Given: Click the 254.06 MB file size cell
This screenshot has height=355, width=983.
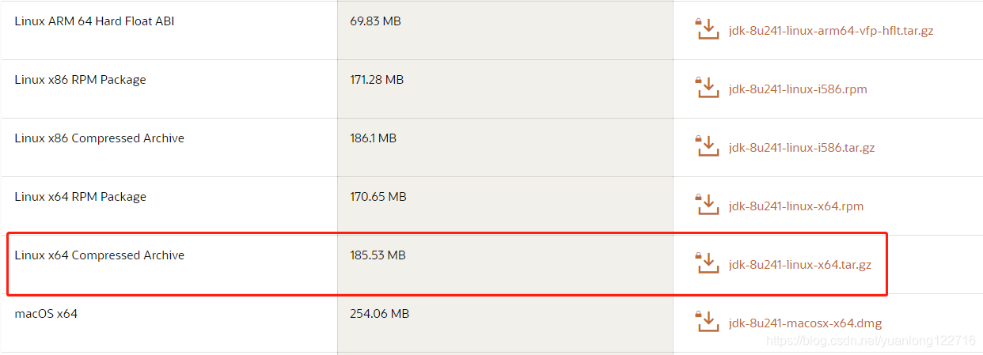Looking at the screenshot, I should (x=379, y=314).
